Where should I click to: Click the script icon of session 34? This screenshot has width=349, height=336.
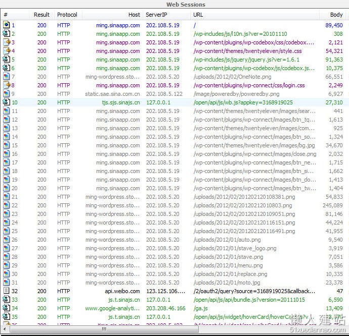click(7, 308)
